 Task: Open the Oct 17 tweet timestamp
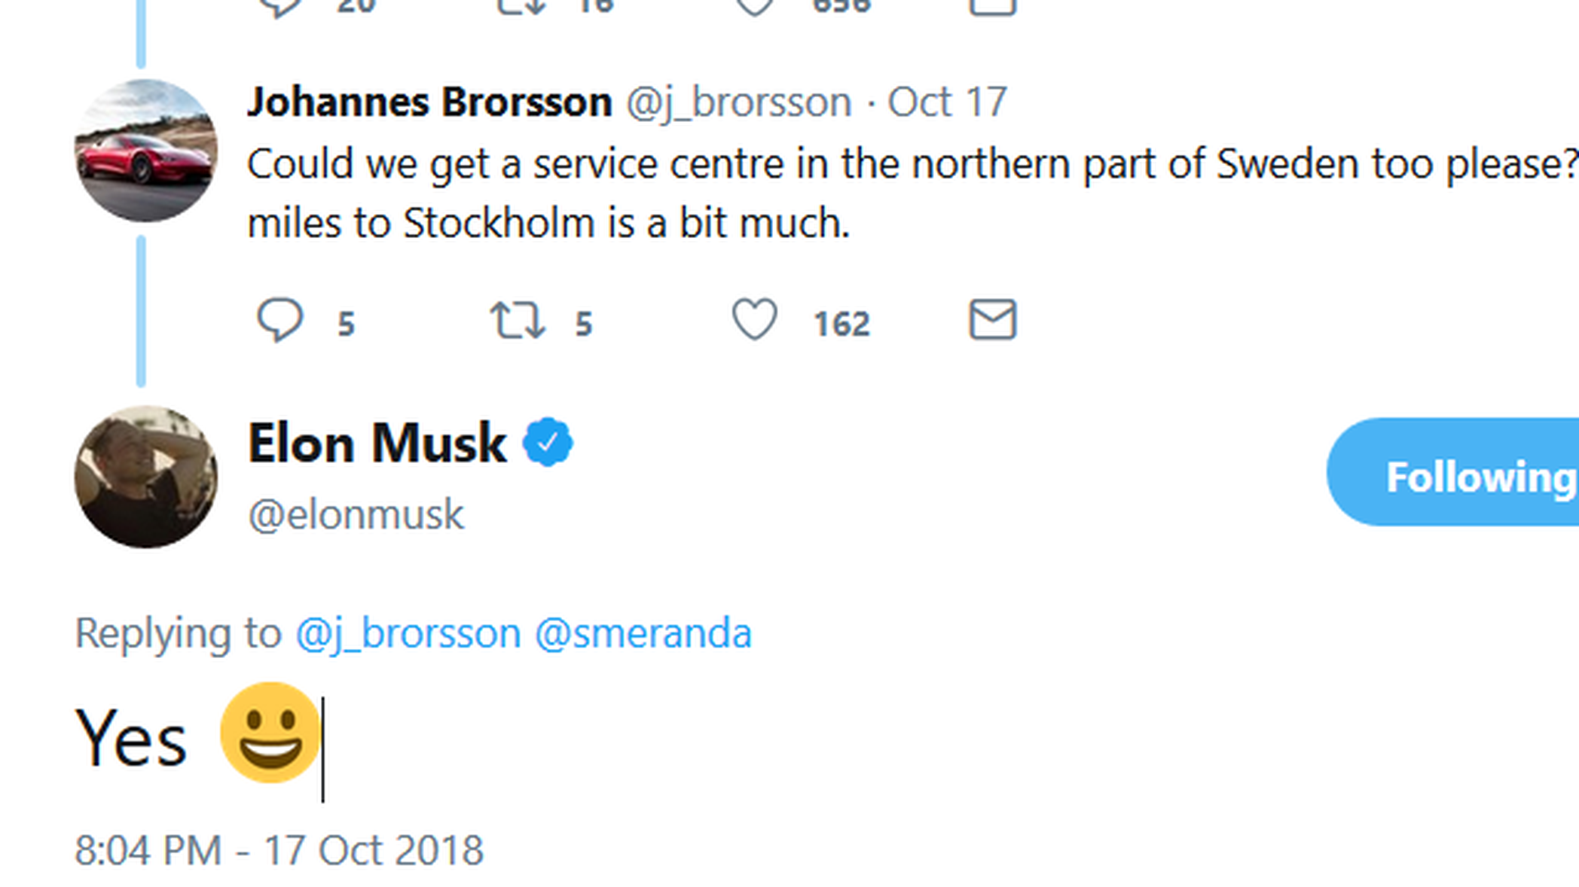pyautogui.click(x=947, y=102)
